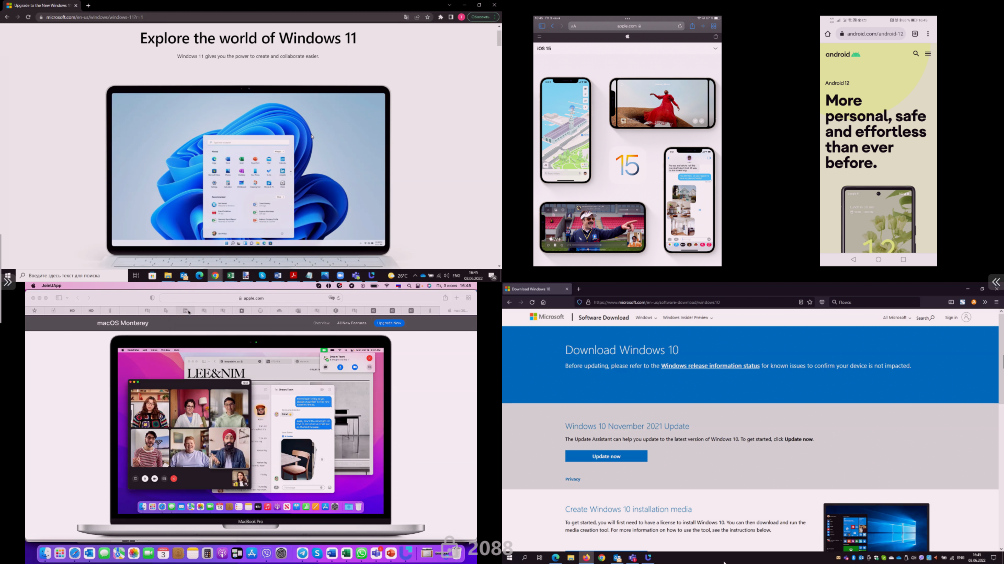
Task: Click Update now for Windows 10
Action: [606, 456]
